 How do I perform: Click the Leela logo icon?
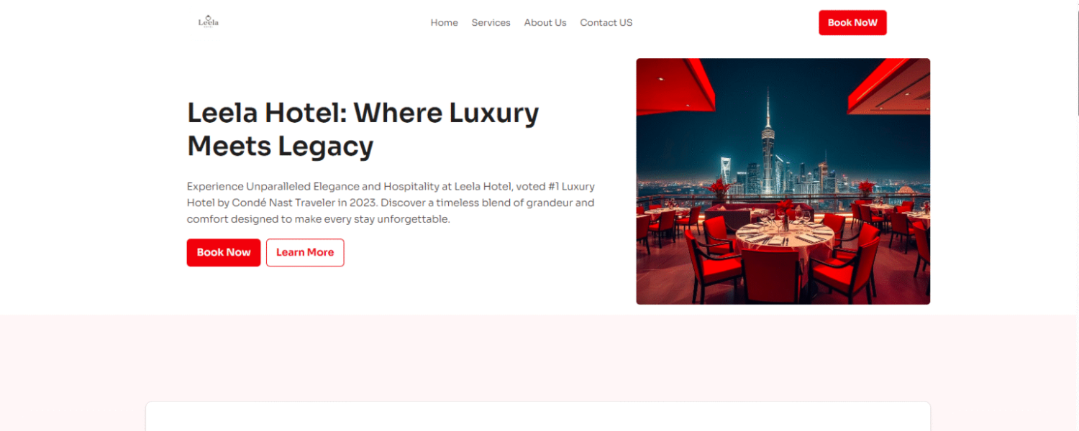tap(208, 22)
